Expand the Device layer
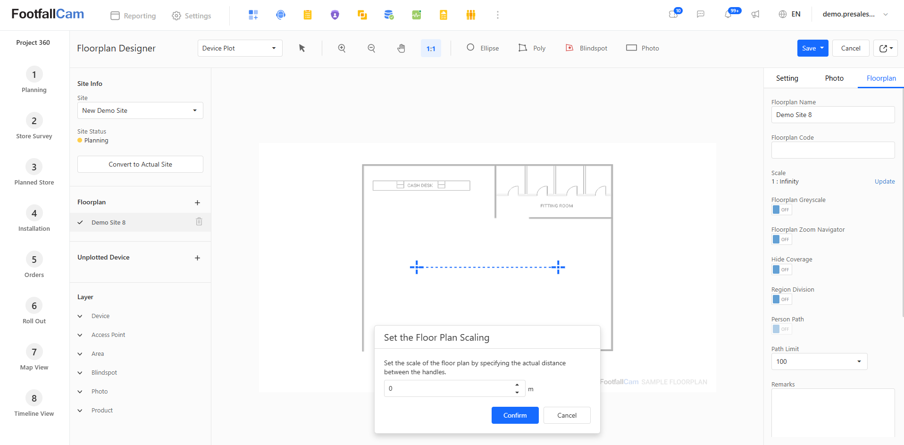This screenshot has height=445, width=904. click(x=80, y=316)
